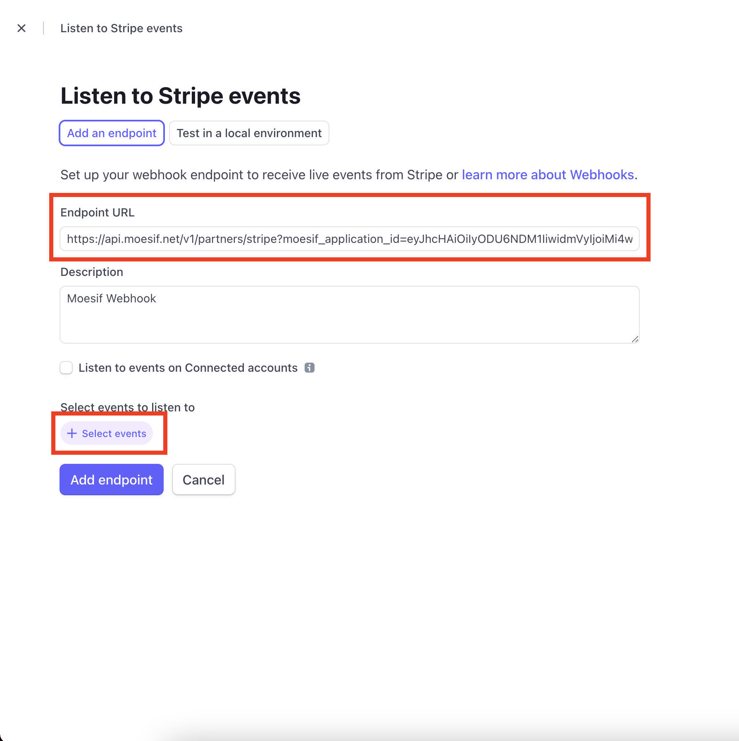
Task: Click inside the Moesif Webhook description box
Action: 349,314
